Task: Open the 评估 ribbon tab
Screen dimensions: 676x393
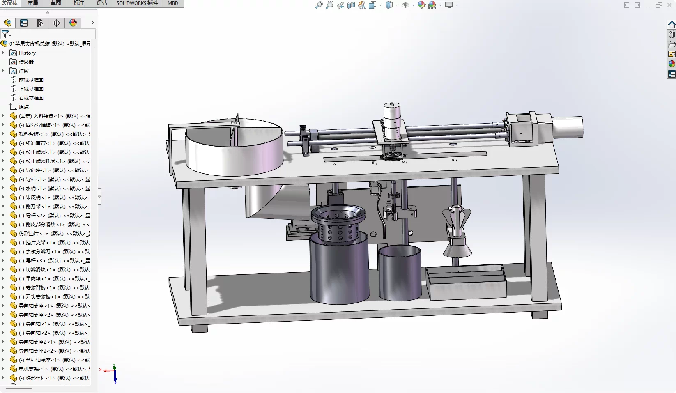Action: pos(102,3)
